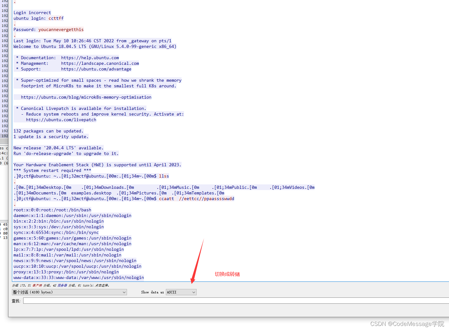The image size is (449, 330).
Task: Click the 'examples.desktop' directory listing line
Action: 119,193
